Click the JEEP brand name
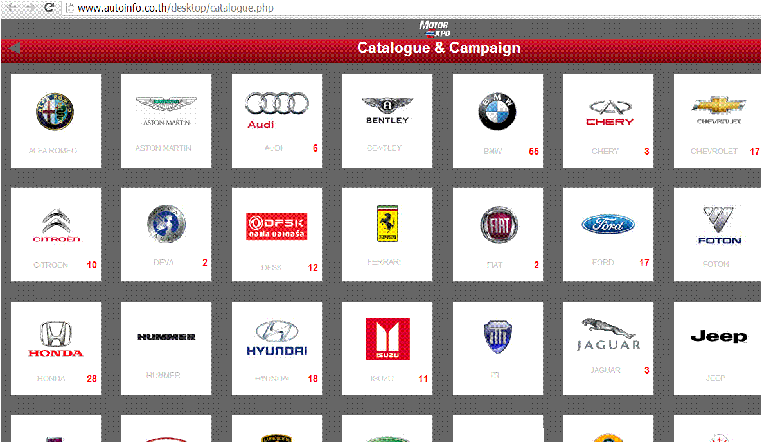 point(716,378)
